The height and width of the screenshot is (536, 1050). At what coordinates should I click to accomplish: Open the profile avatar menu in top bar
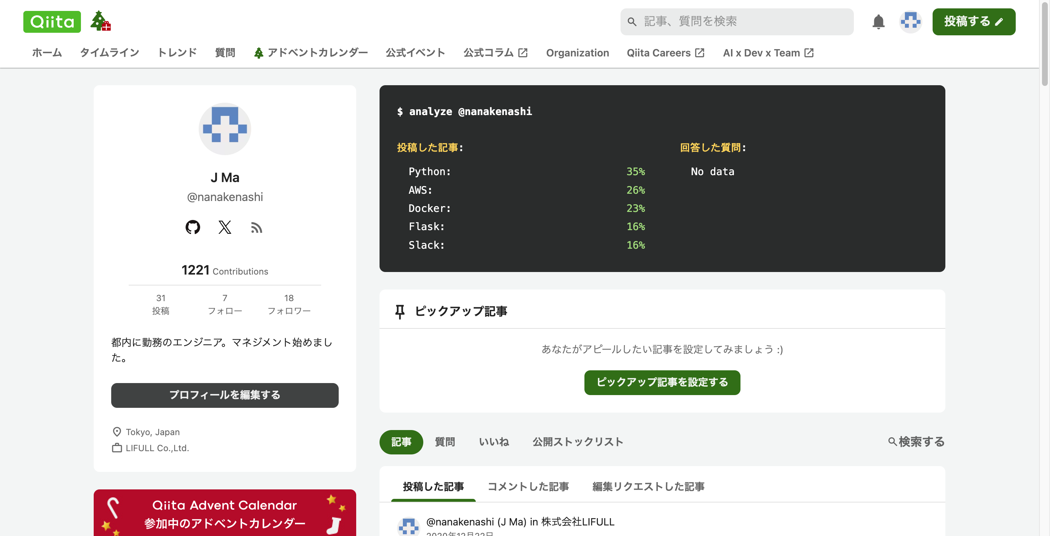pos(911,21)
